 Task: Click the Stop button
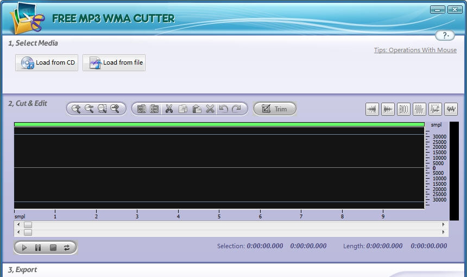click(x=53, y=248)
